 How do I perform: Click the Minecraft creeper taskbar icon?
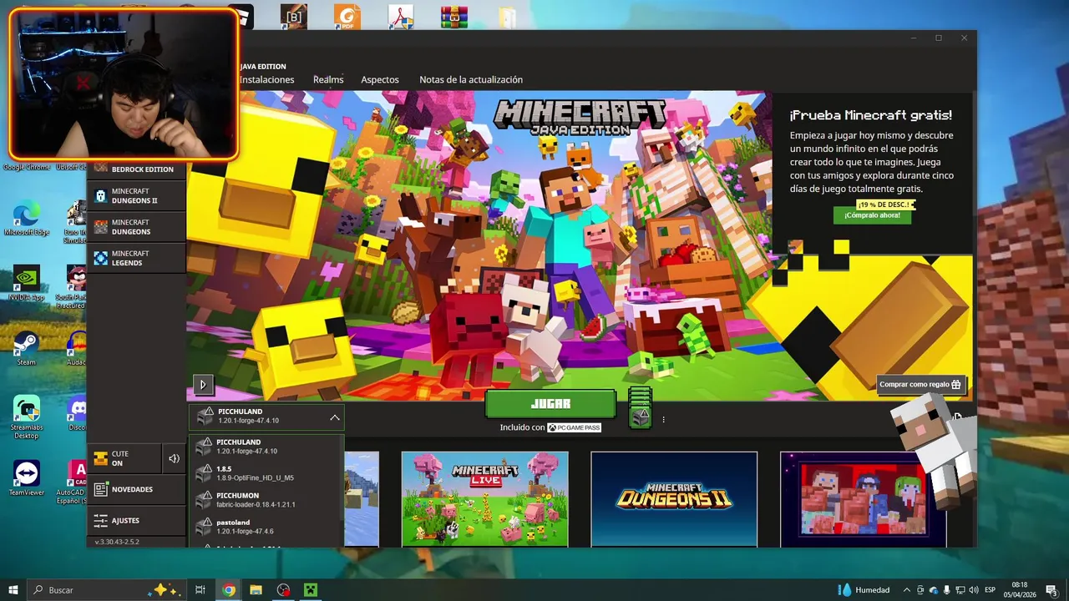[311, 590]
